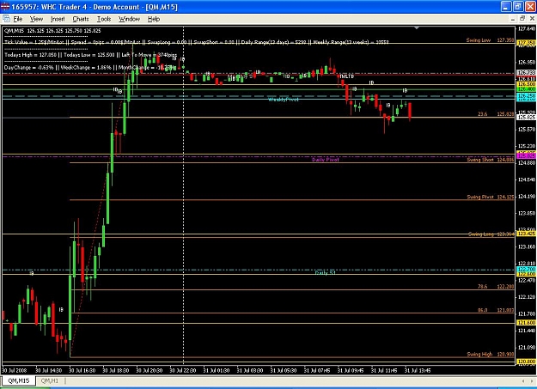The image size is (537, 389).
Task: Switch to the QM,M15 chart tab
Action: click(x=19, y=380)
